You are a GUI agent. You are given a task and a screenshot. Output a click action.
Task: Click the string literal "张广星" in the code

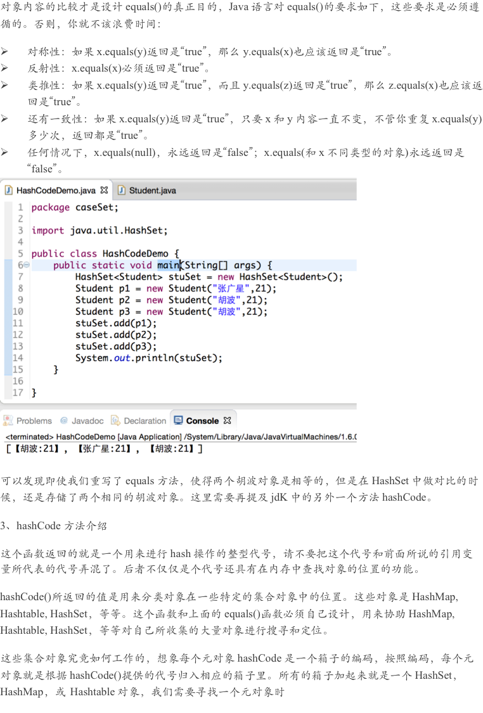tap(231, 288)
